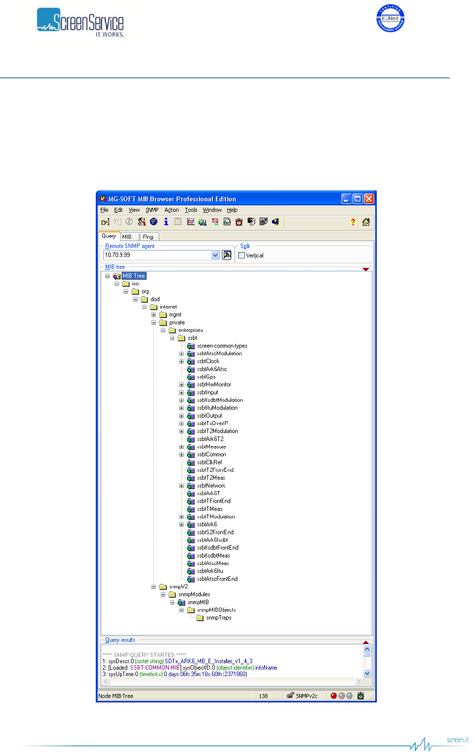Screen dimensions: 475x752
Task: Click the screen-common-types module icon
Action: point(191,346)
